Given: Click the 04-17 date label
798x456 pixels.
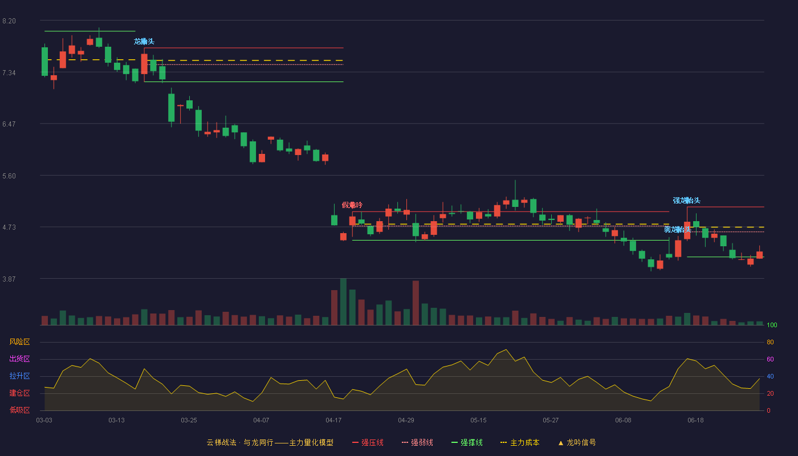Looking at the screenshot, I should coord(334,420).
